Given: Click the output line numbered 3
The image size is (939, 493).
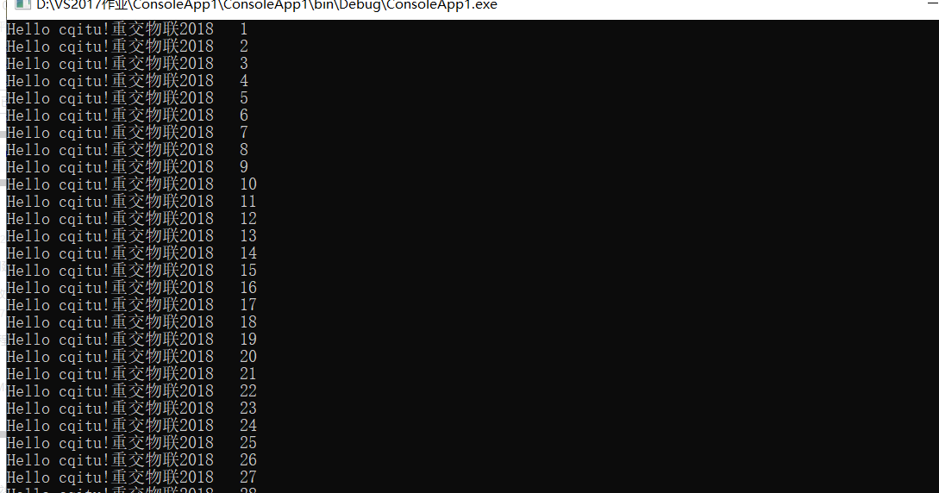Looking at the screenshot, I should [x=127, y=64].
